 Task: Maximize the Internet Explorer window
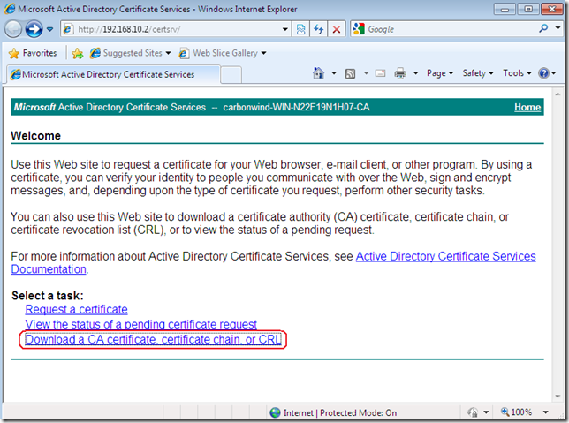pyautogui.click(x=528, y=9)
